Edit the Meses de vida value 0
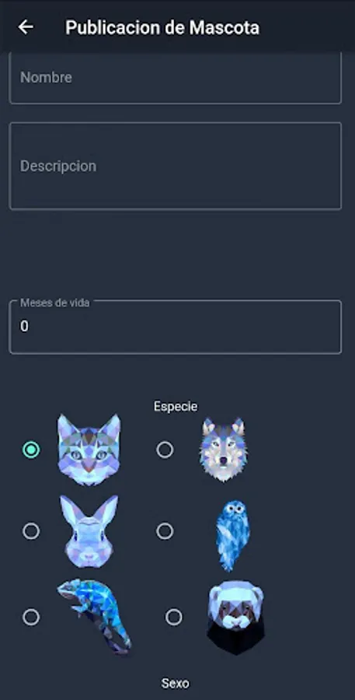 click(176, 327)
